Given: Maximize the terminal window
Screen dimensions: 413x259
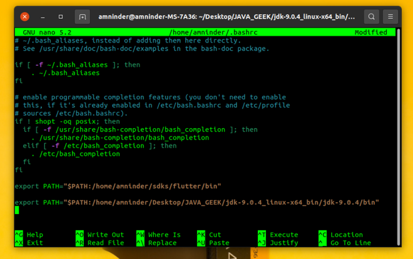Looking at the screenshot, I should [x=61, y=17].
